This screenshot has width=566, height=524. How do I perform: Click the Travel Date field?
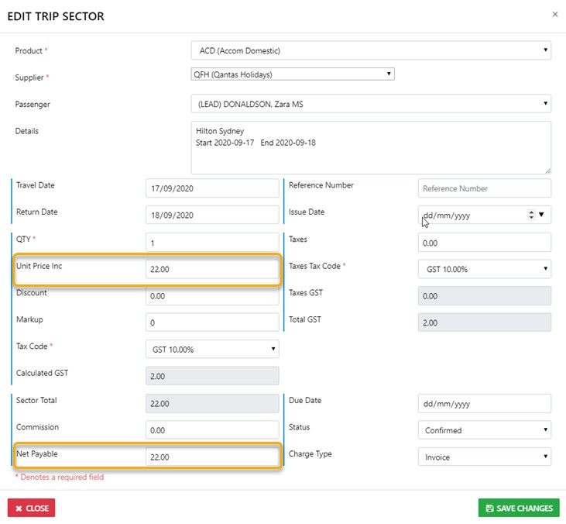pos(212,188)
